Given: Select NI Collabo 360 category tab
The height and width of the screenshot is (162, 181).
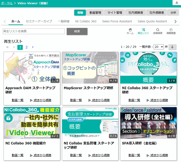Looking at the screenshot, I should click(x=86, y=21).
